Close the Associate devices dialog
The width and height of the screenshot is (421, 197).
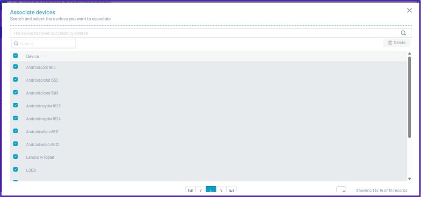pos(409,10)
